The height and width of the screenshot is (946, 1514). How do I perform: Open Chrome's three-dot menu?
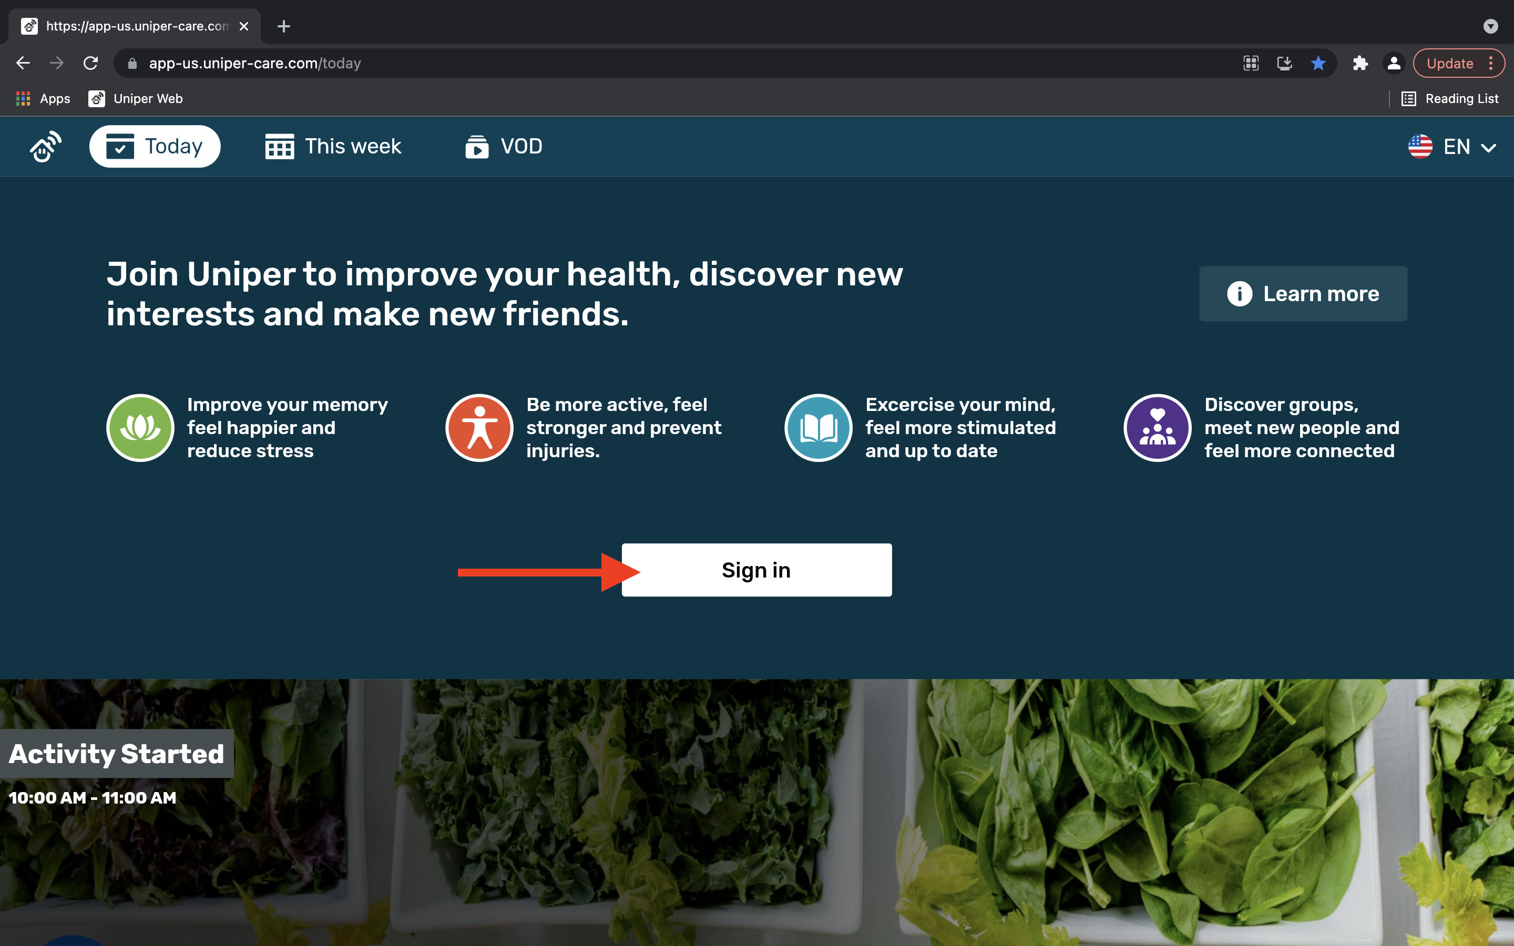tap(1491, 63)
